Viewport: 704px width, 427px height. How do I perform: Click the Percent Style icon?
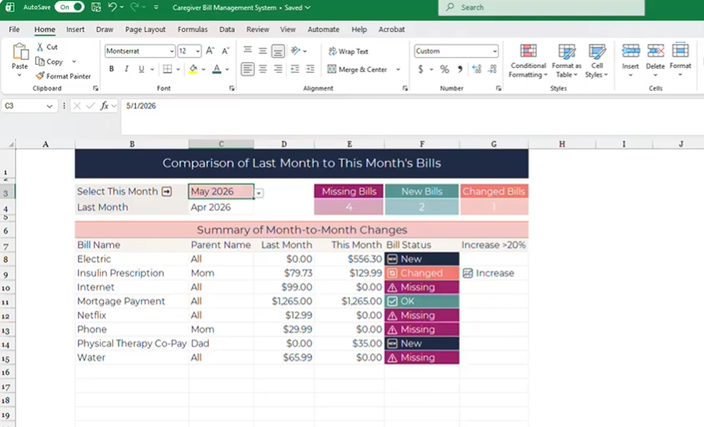point(444,69)
